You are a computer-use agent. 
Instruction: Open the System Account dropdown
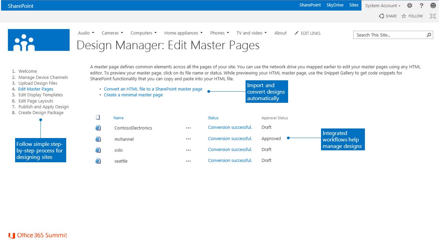click(x=383, y=5)
